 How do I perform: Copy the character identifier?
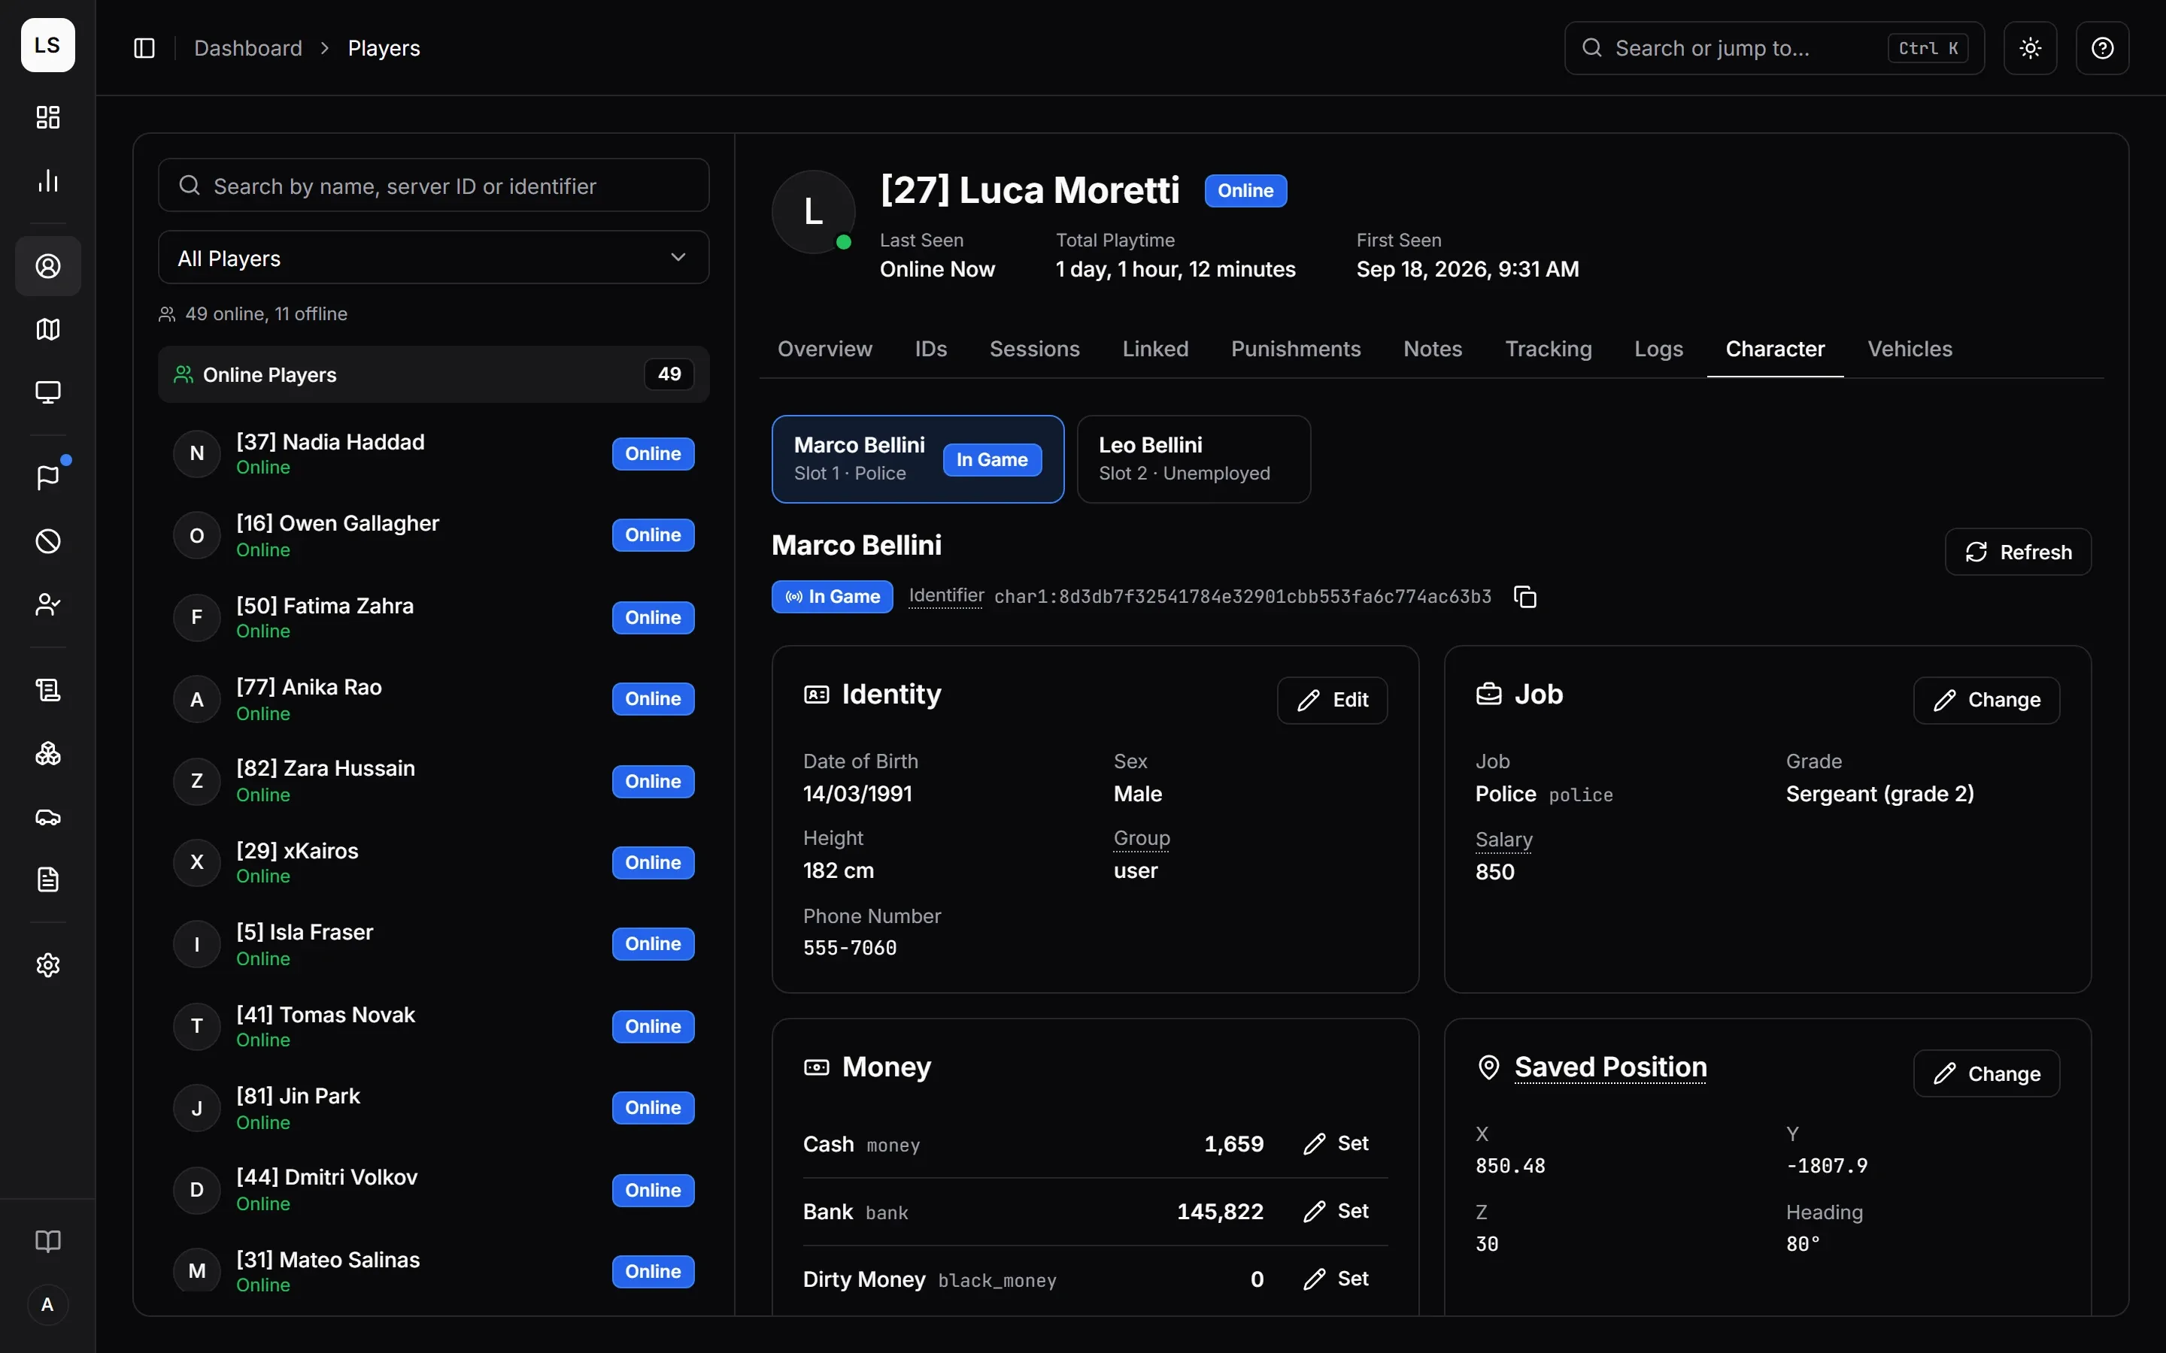pos(1525,597)
